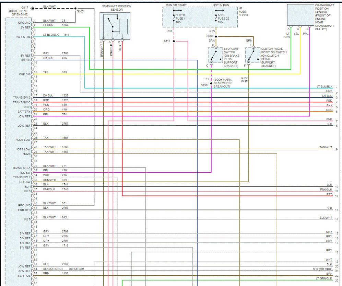Click wire number 496 on DK BLU

(x=64, y=58)
